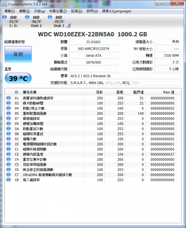Click the ACS-2 | ACS-3 Revision 3b field

pyautogui.click(x=125, y=76)
